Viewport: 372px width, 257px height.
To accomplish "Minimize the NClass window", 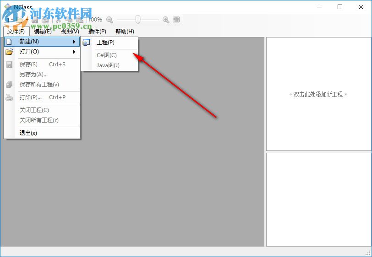I will (x=319, y=7).
